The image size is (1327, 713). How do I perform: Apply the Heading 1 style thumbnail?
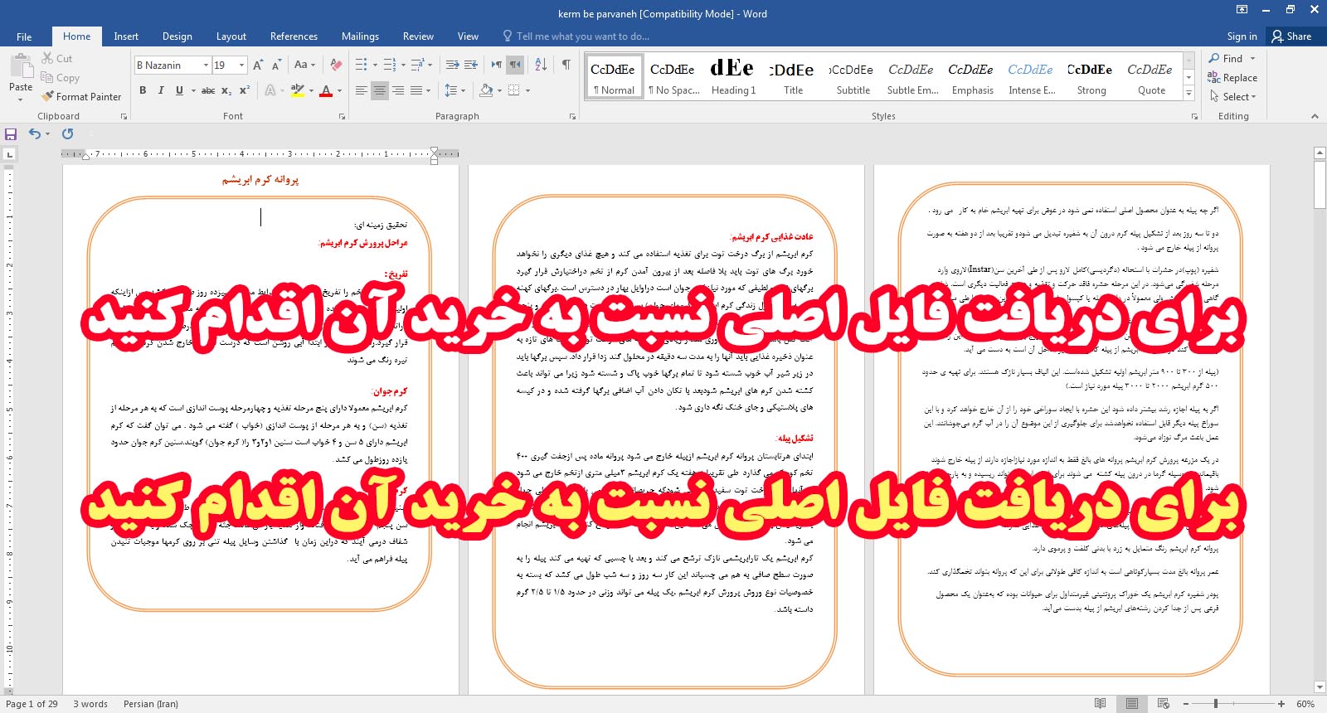click(x=733, y=77)
